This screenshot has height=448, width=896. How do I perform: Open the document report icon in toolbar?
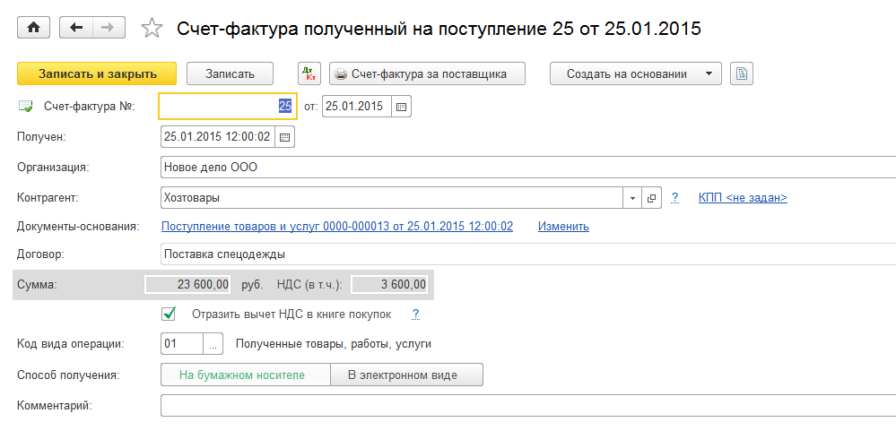point(742,73)
